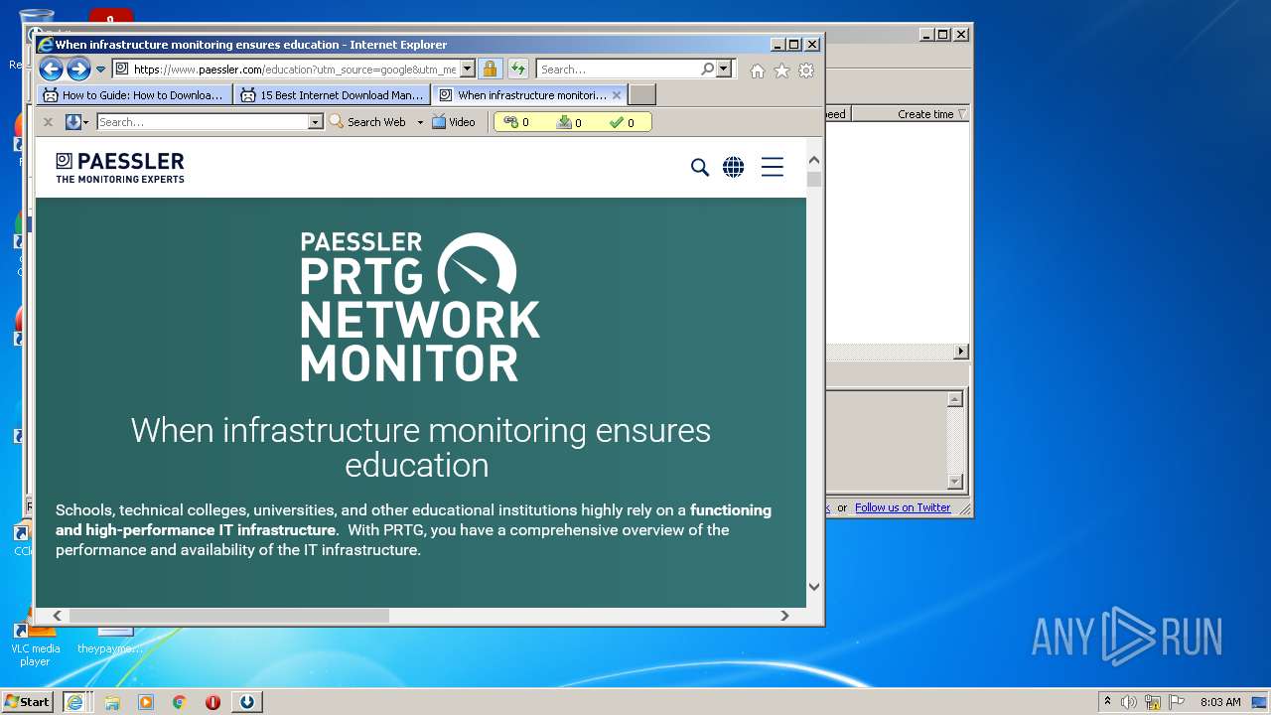Image resolution: width=1271 pixels, height=715 pixels.
Task: Switch to '15 Best Internet Download Man...' tab
Action: click(x=333, y=95)
